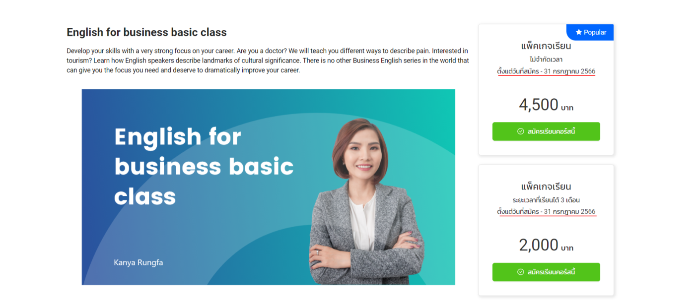The image size is (695, 308).
Task: Click the white banner headline text
Action: [204, 166]
